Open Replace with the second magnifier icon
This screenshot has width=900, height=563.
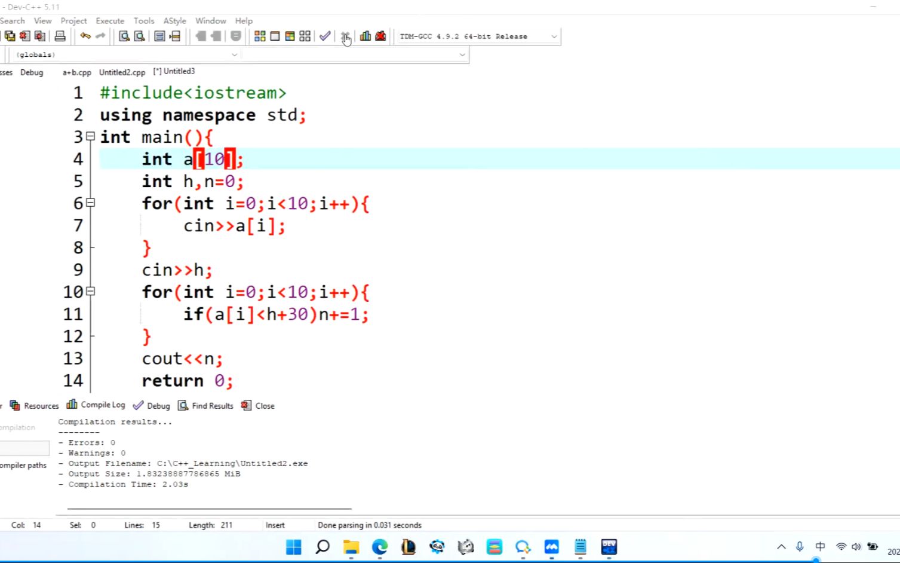click(x=139, y=36)
